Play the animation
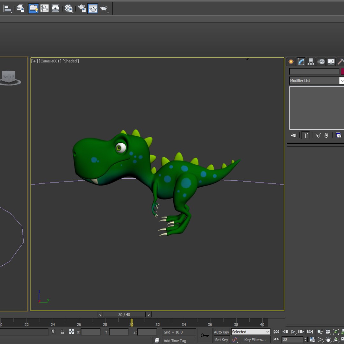The width and height of the screenshot is (344, 344). [x=293, y=332]
